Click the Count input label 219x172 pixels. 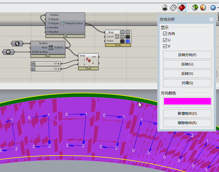pos(110,37)
